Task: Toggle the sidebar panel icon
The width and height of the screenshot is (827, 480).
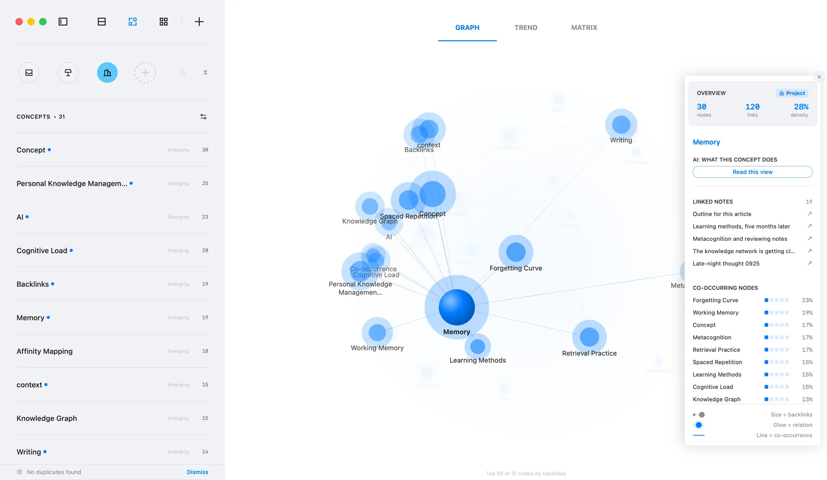Action: tap(63, 22)
